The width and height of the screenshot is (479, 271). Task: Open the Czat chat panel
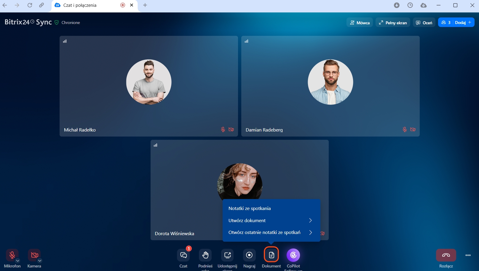tap(183, 255)
